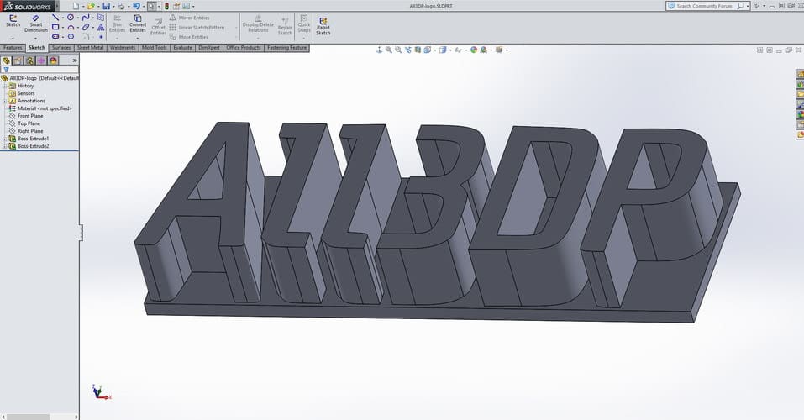Click the Zoom to Fit magnifier icon
Screen dimensions: 804x420
point(389,50)
